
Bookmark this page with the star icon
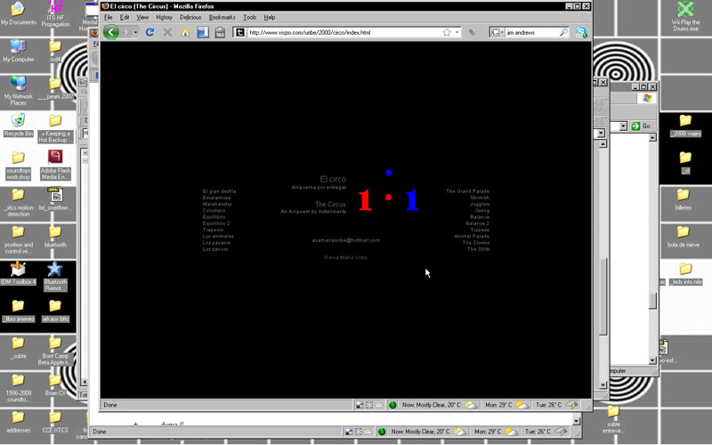tap(447, 32)
